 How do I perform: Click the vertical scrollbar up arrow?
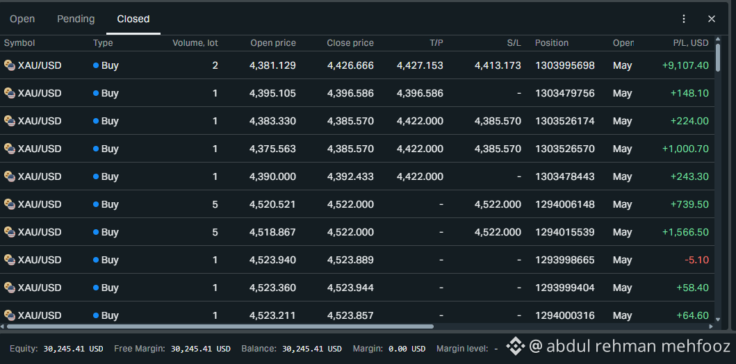click(x=718, y=39)
